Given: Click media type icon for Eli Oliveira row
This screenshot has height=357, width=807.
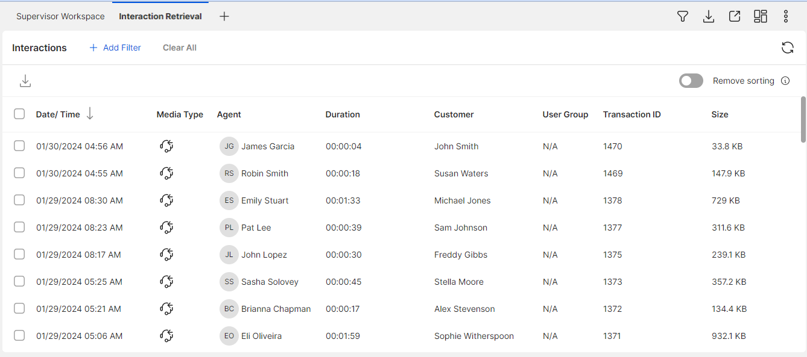Looking at the screenshot, I should (x=167, y=336).
